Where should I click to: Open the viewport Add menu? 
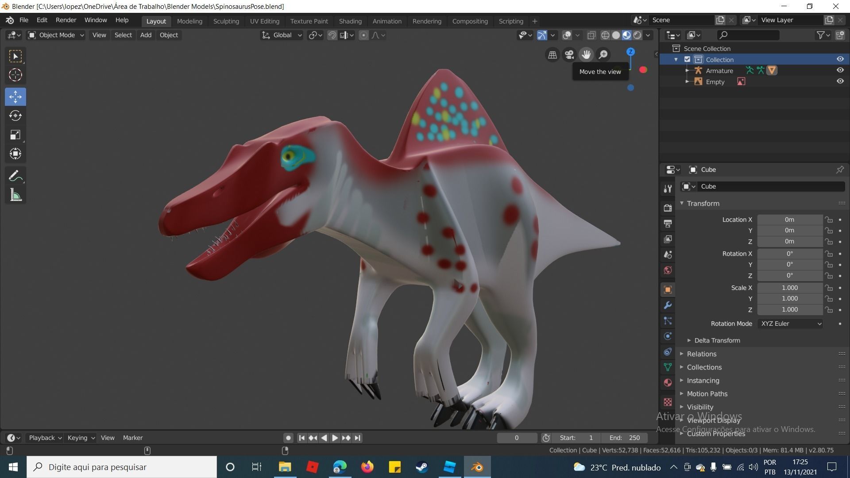click(146, 35)
